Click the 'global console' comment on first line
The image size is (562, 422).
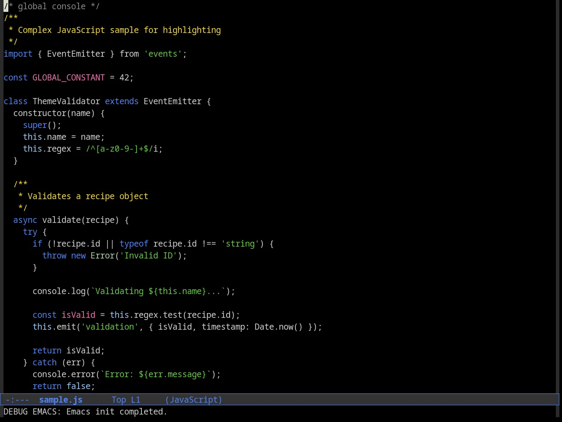52,6
